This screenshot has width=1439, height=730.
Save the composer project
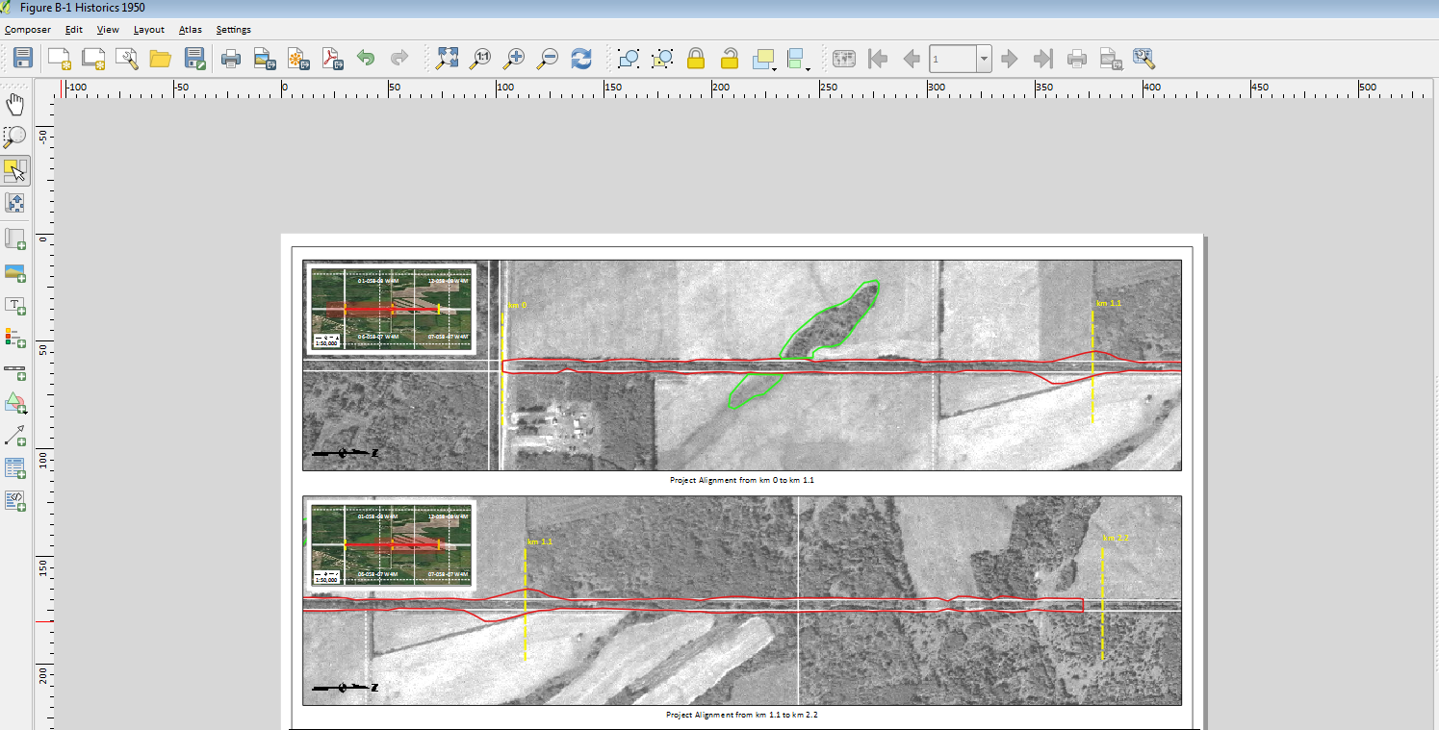point(22,59)
